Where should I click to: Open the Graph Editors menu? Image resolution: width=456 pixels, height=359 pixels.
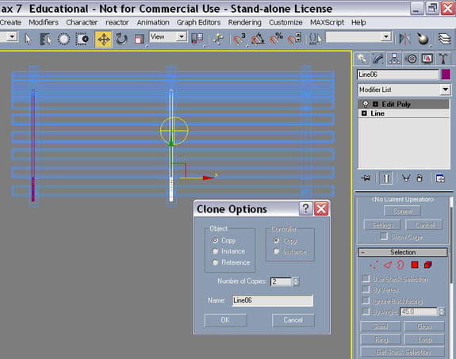[198, 22]
